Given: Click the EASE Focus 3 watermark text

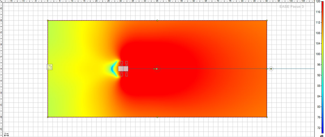Looking at the screenshot, I should click(x=291, y=6).
